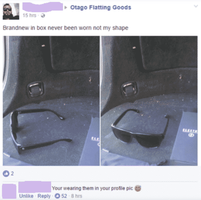
Task: Click the Unlike link on the comment
Action: (26, 196)
